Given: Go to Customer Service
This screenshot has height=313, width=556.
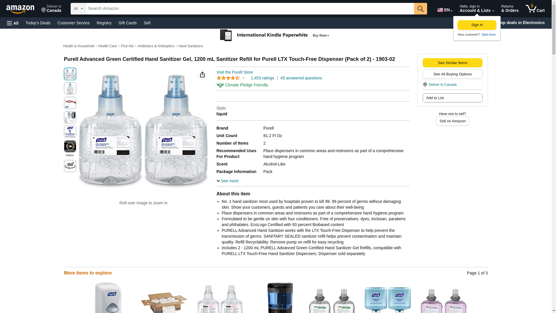Looking at the screenshot, I should (x=74, y=23).
